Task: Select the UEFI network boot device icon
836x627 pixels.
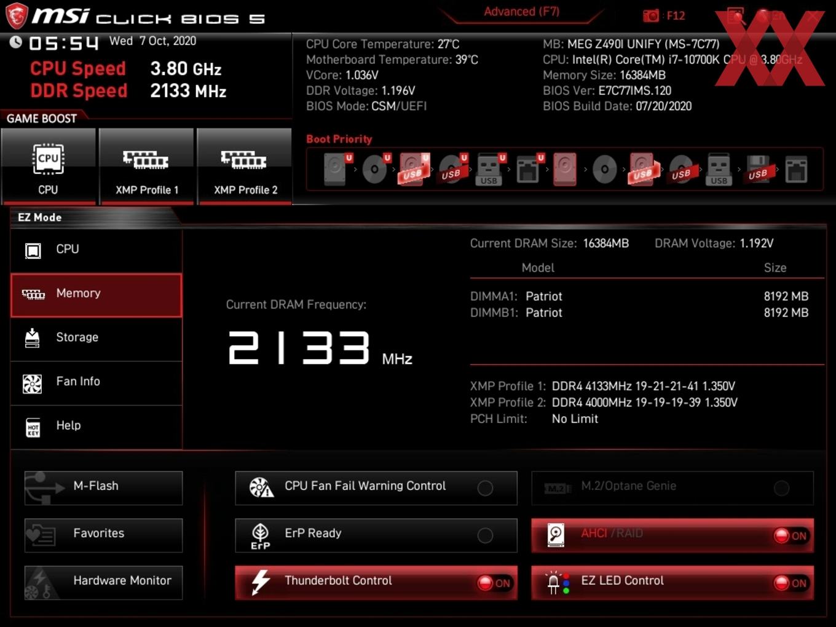Action: coord(529,169)
